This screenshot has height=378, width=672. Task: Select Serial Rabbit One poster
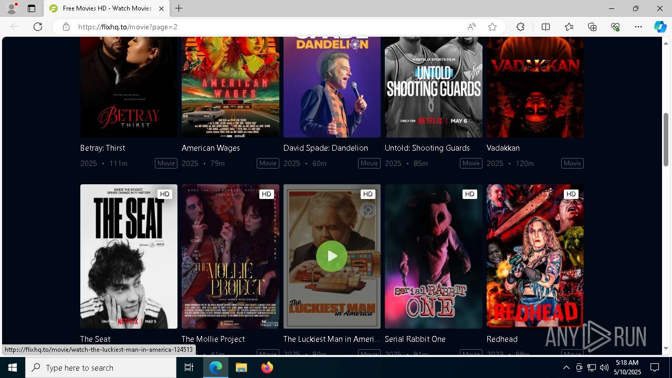[434, 256]
